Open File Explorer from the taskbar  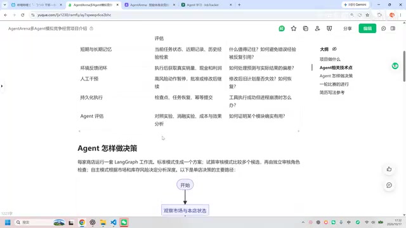[103, 222]
